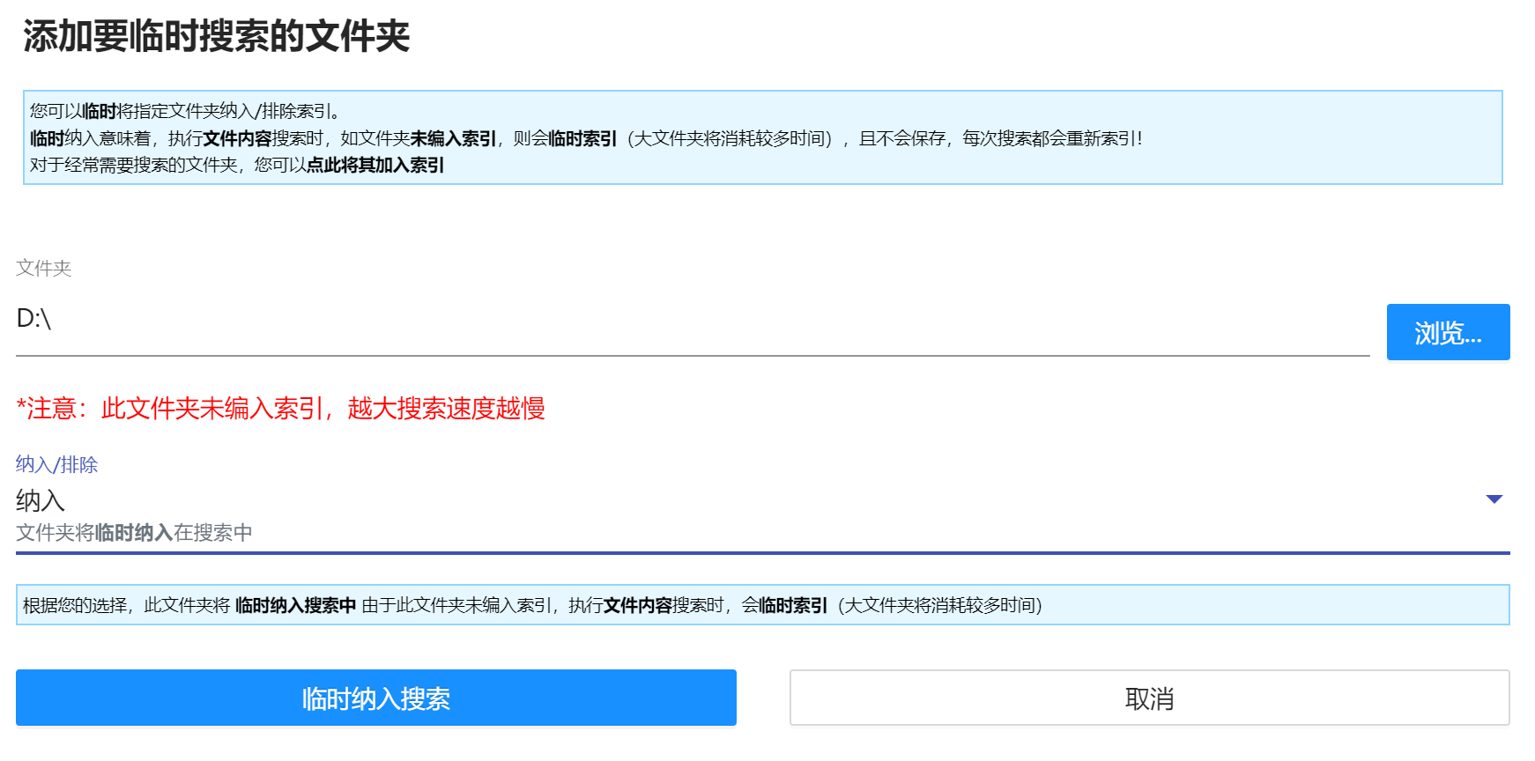Image resolution: width=1535 pixels, height=761 pixels.
Task: Click the 文件夹 field label
Action: coord(43,268)
